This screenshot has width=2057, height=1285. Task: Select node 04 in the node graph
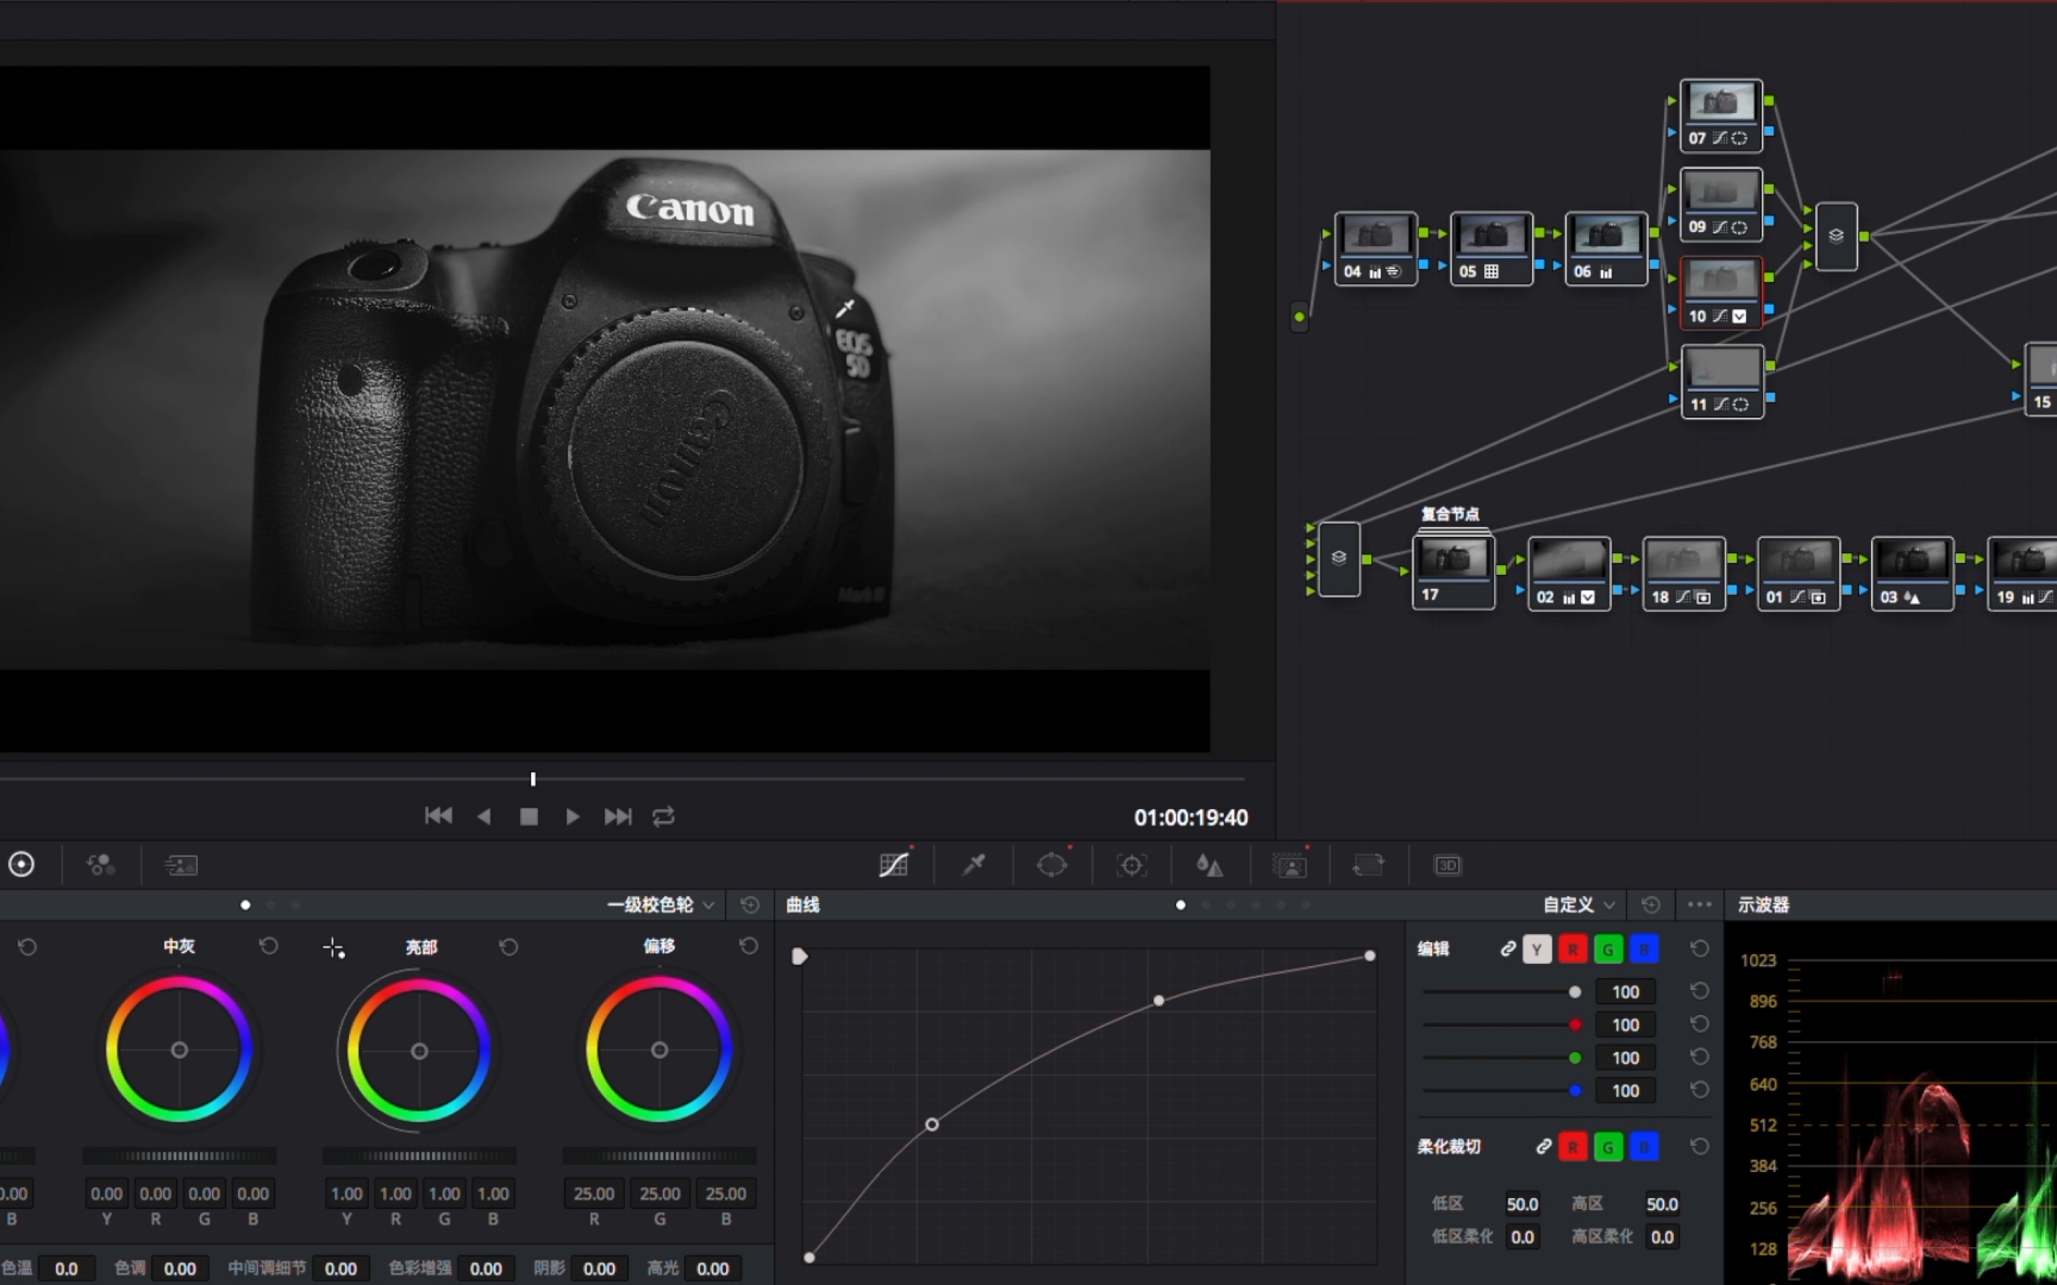pos(1376,249)
